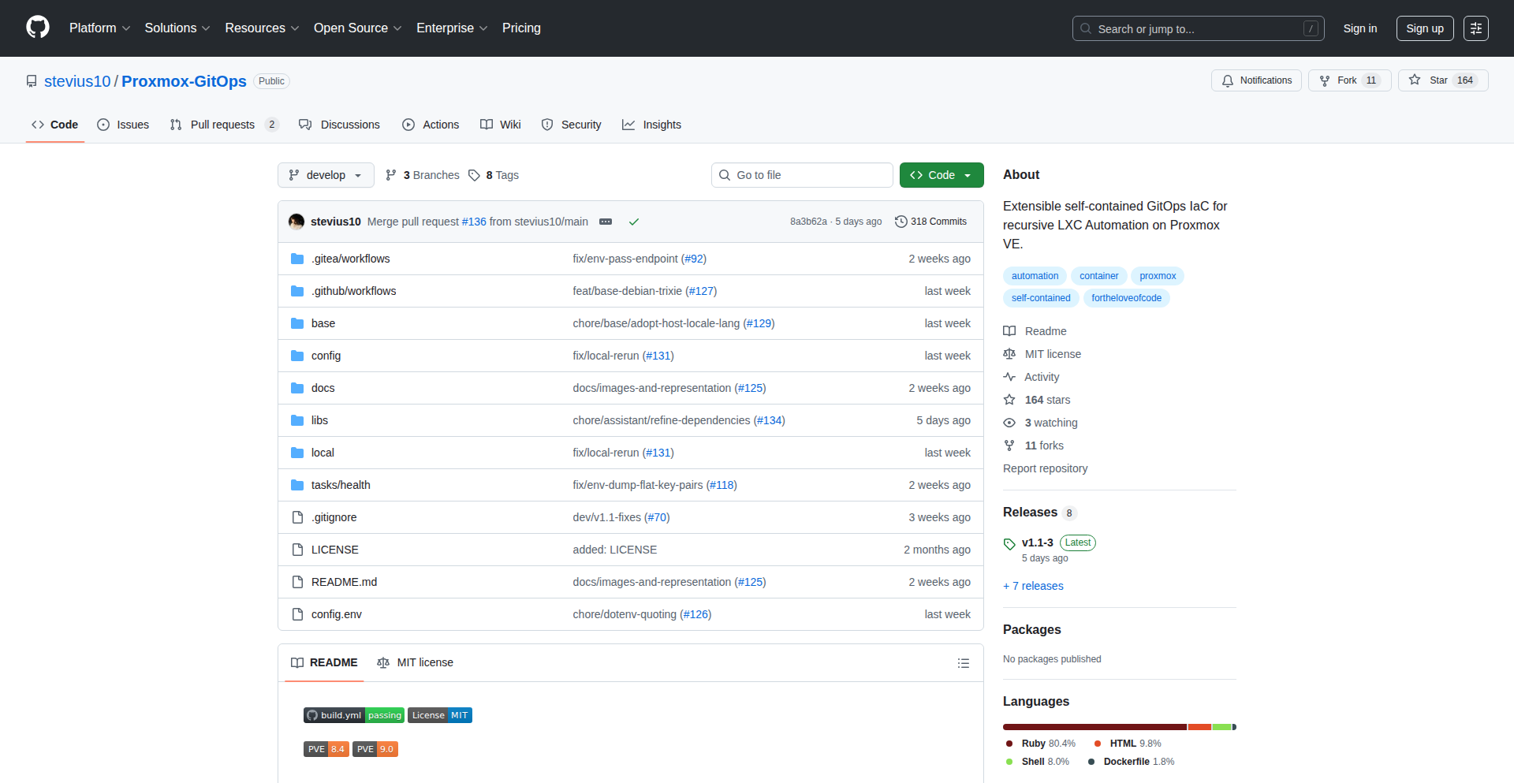Expand the Solutions menu
The image size is (1514, 783).
pos(177,28)
